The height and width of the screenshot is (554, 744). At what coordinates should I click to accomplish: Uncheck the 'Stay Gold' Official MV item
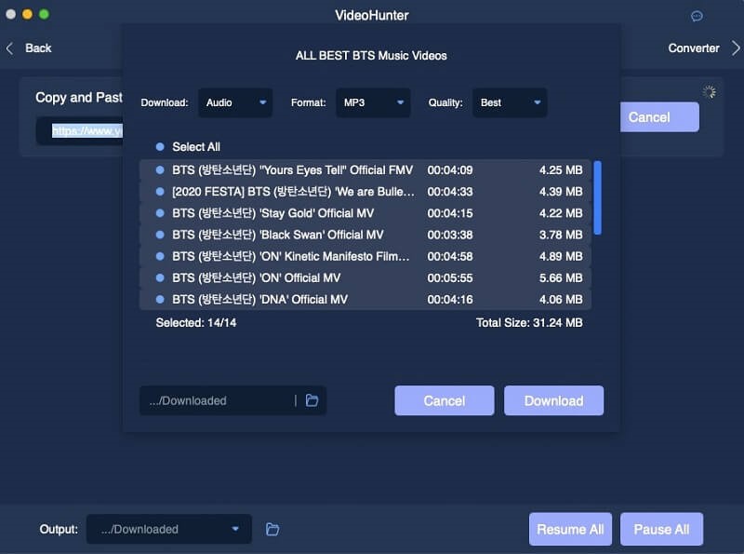point(160,213)
